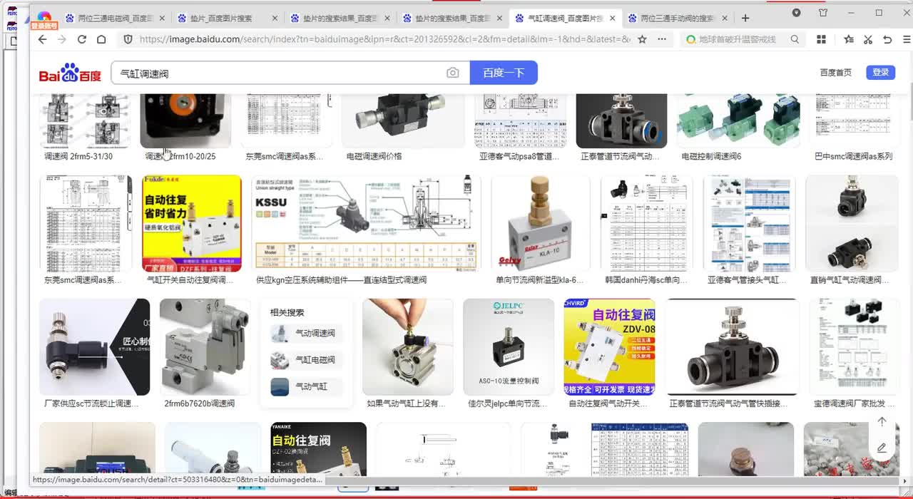Open the ZDV-08 自动往复阀 thumbnail
This screenshot has height=499, width=913.
pos(609,346)
